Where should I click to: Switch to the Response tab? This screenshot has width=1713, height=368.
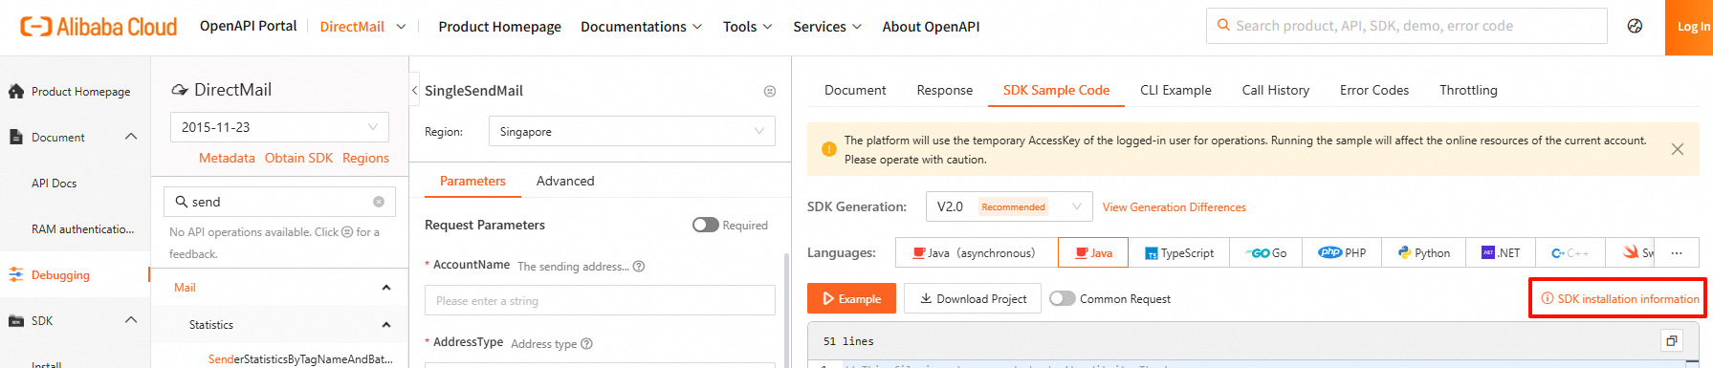[945, 90]
